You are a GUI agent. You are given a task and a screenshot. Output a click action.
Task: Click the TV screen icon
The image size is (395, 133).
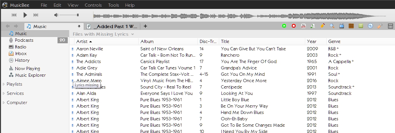[342, 26]
